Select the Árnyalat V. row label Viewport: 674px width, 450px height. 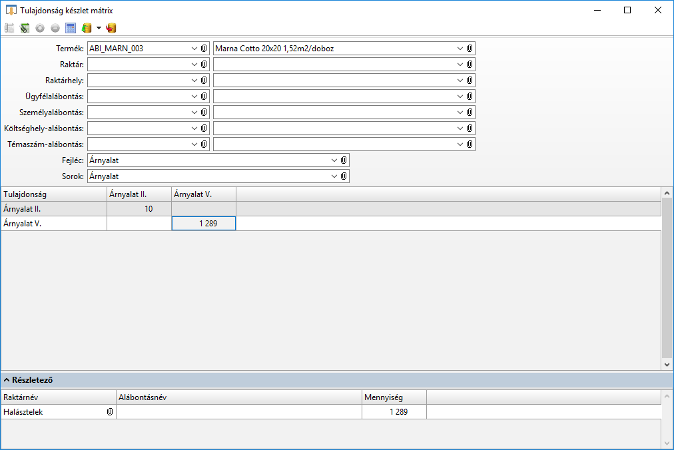pyautogui.click(x=54, y=224)
